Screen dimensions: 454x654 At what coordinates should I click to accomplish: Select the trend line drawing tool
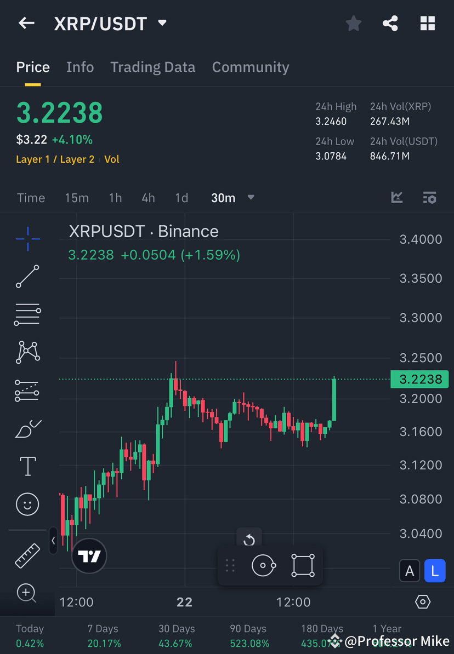(27, 277)
